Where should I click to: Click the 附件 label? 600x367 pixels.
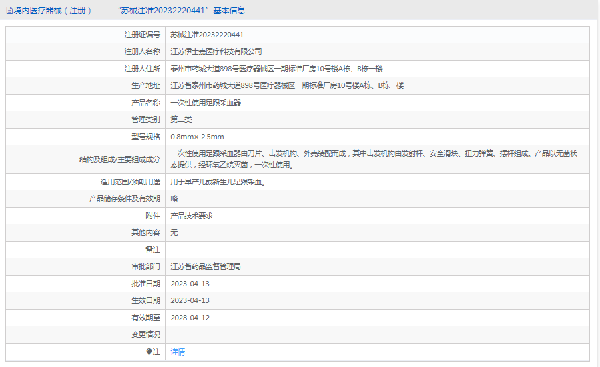point(153,216)
